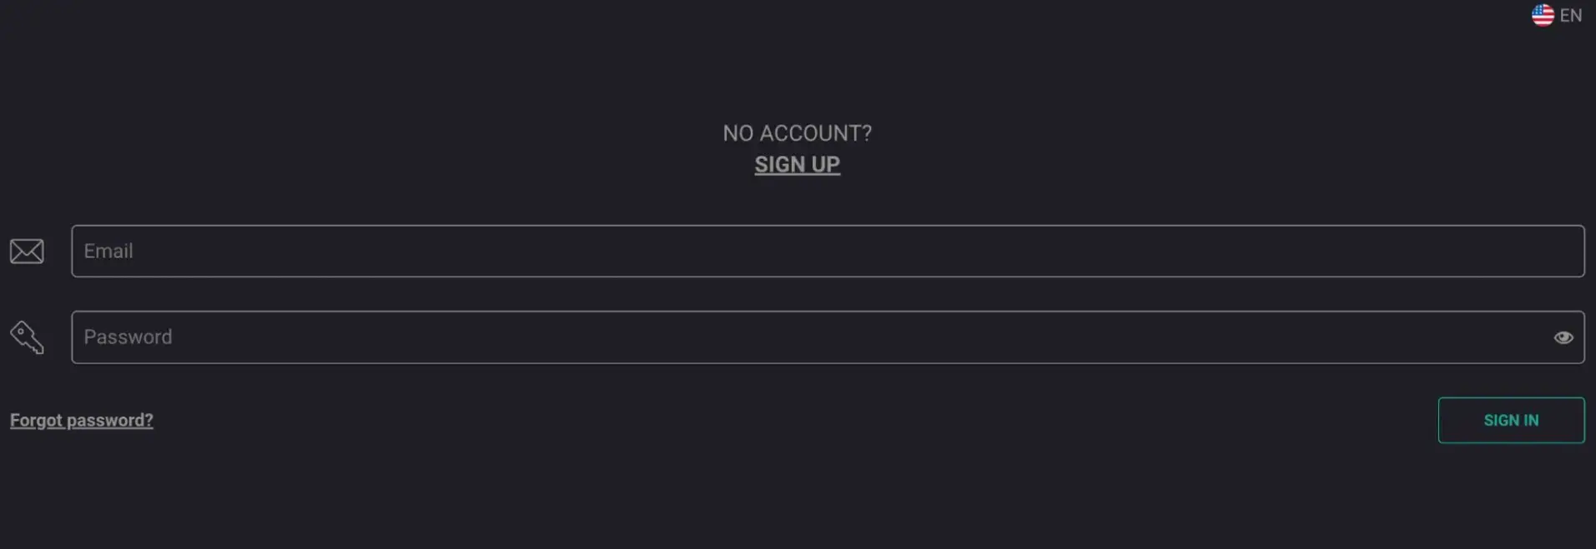
Task: Click the NO ACCOUNT? heading text
Action: pyautogui.click(x=797, y=133)
